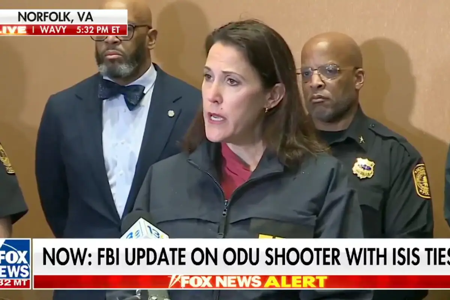Click the gold police badge
This screenshot has height=300, width=450.
(x=363, y=168)
